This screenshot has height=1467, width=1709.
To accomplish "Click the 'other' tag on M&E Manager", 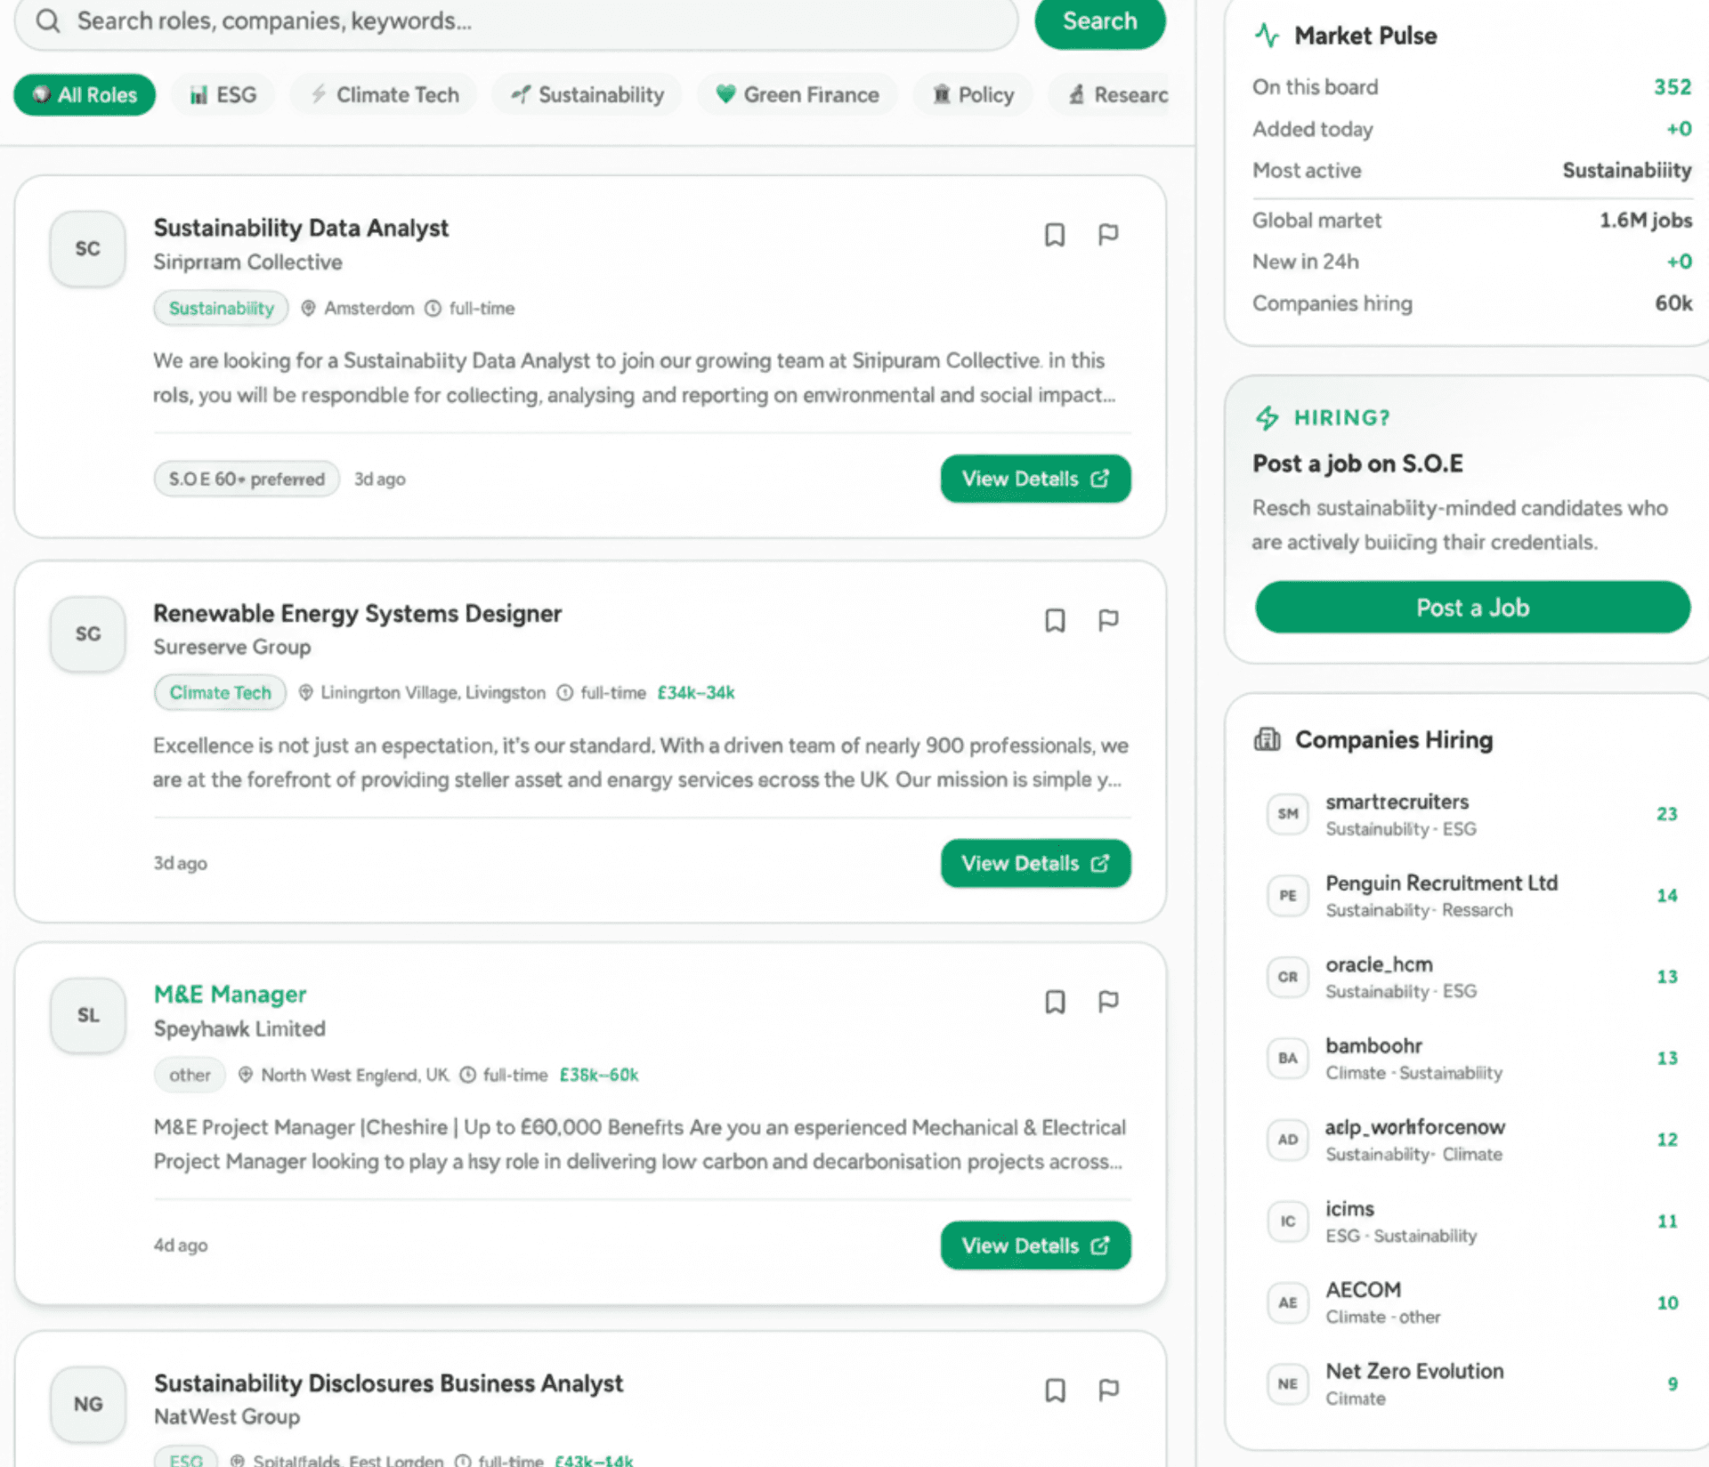I will [190, 1075].
